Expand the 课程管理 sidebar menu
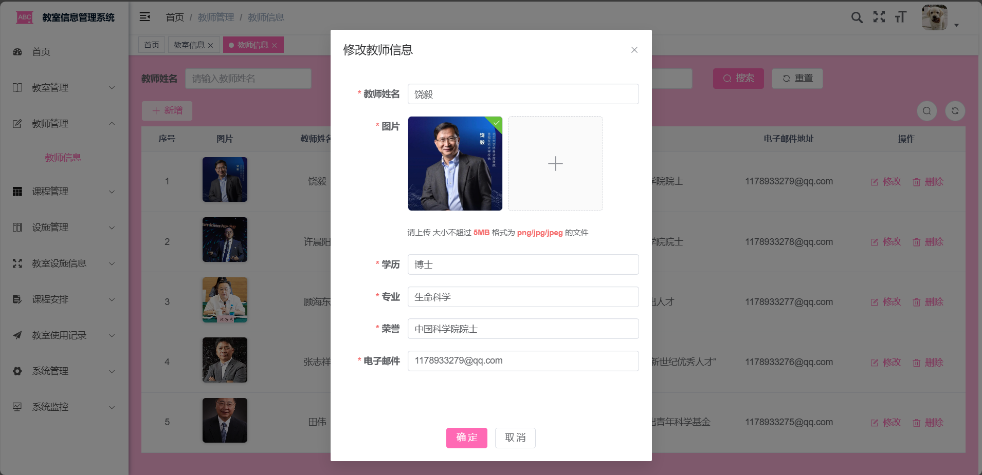Screen dimensions: 982x475 (64, 192)
